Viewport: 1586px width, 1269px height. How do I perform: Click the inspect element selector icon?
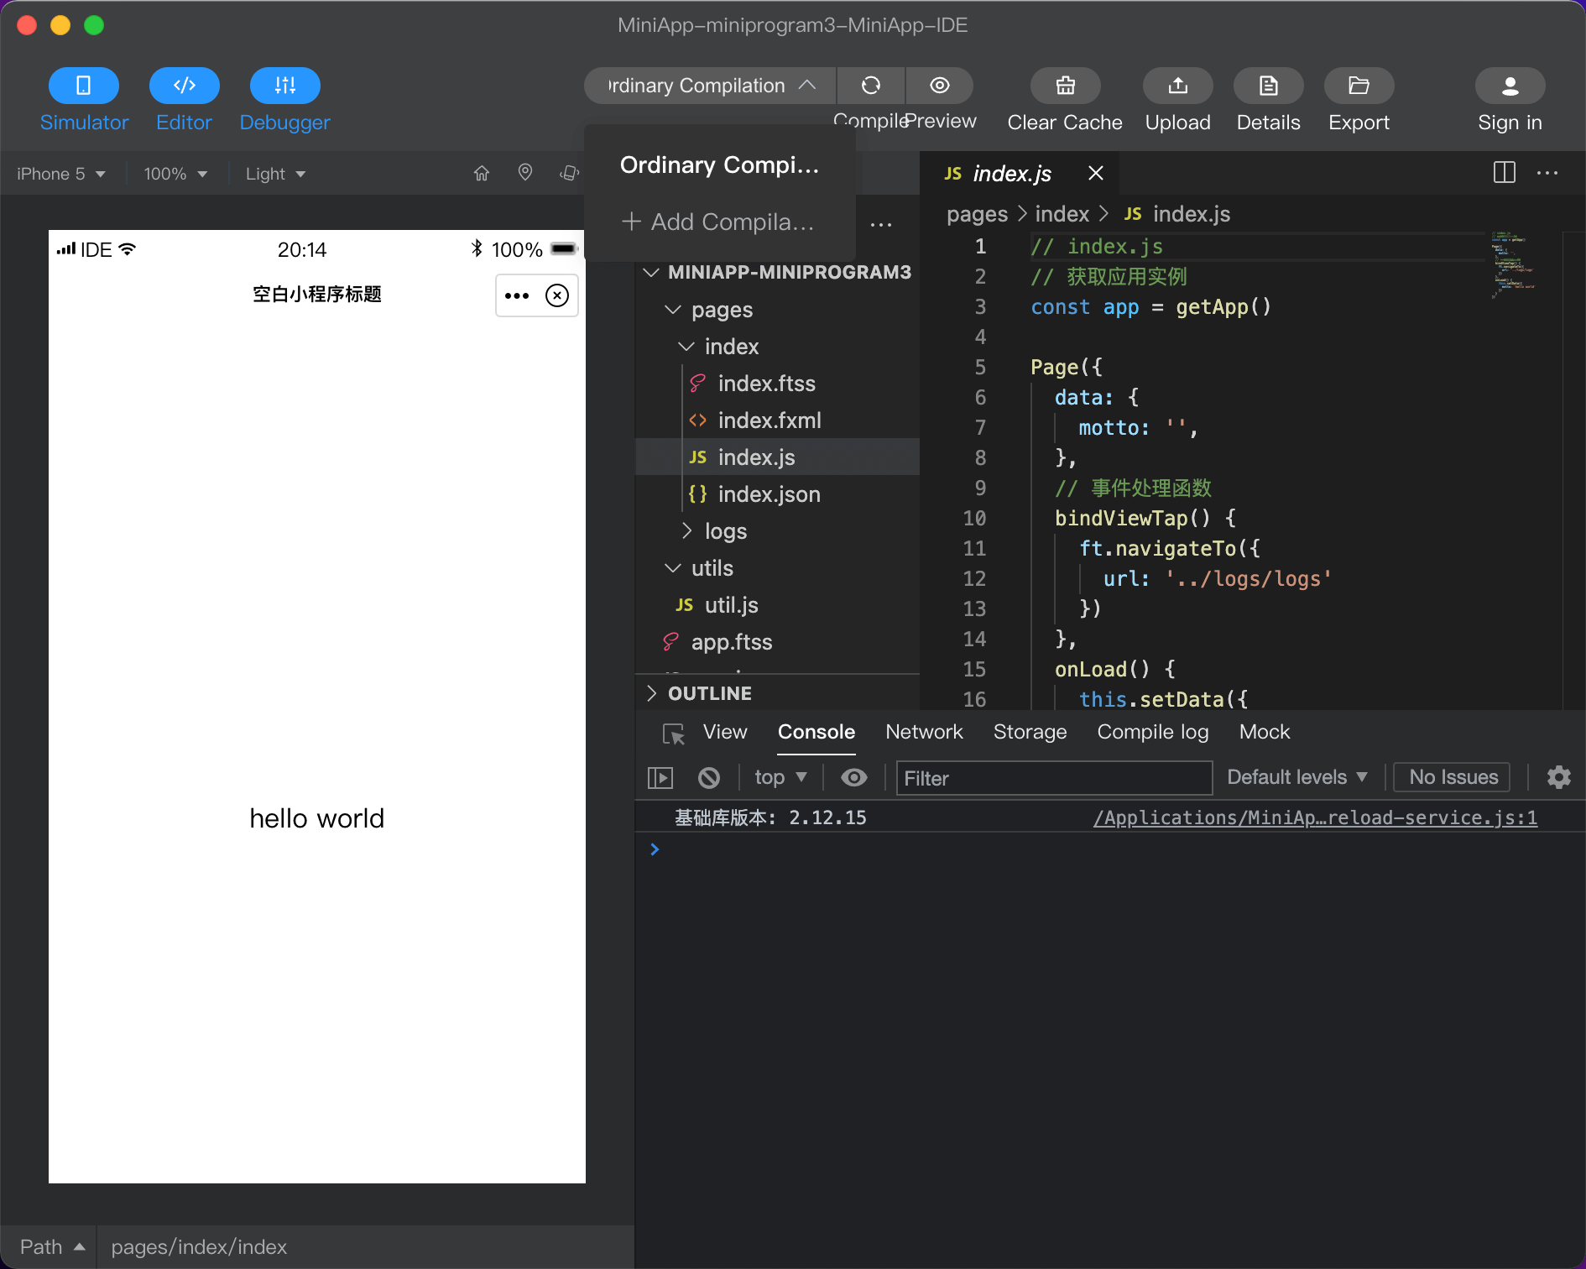pyautogui.click(x=674, y=734)
